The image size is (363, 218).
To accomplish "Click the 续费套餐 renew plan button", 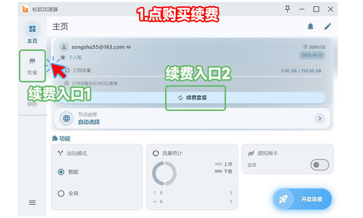I will pyautogui.click(x=196, y=97).
